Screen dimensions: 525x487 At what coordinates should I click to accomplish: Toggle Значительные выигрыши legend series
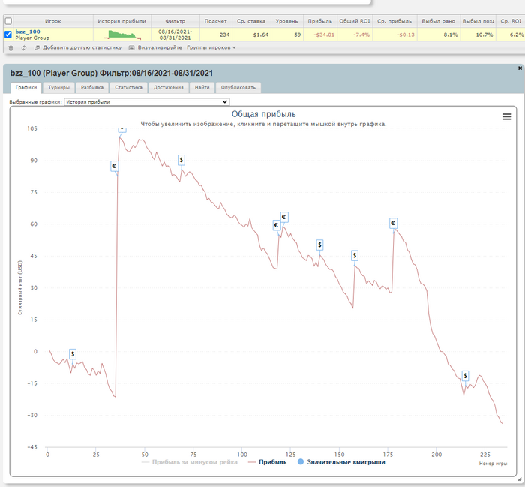(341, 462)
